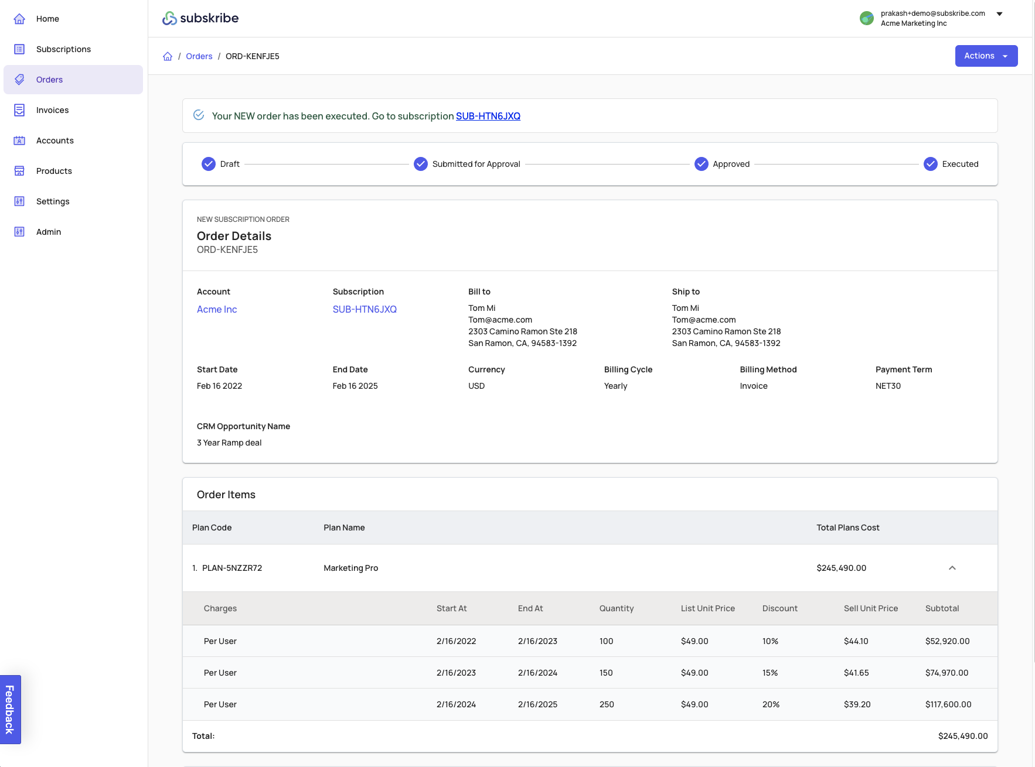Collapse the Marketing Pro plan row
The image size is (1035, 767).
coord(952,568)
